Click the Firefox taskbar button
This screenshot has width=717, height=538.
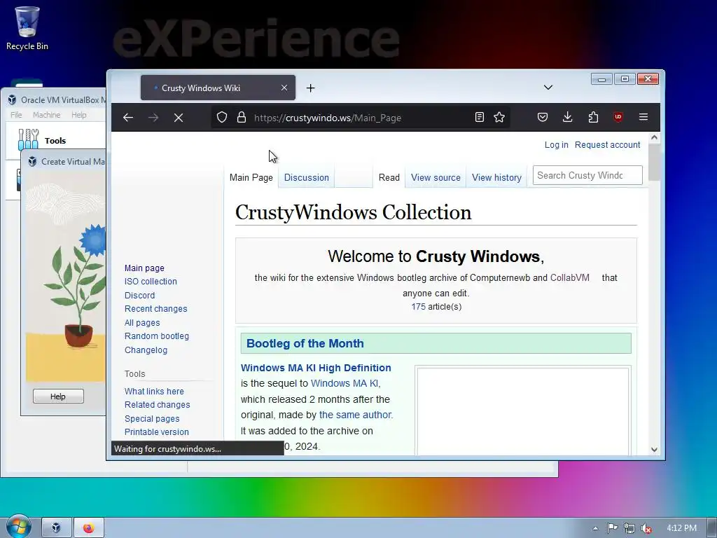click(x=89, y=528)
